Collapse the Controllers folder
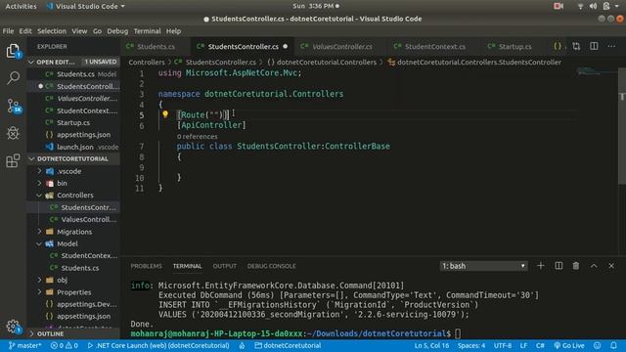The width and height of the screenshot is (626, 352). (x=39, y=196)
